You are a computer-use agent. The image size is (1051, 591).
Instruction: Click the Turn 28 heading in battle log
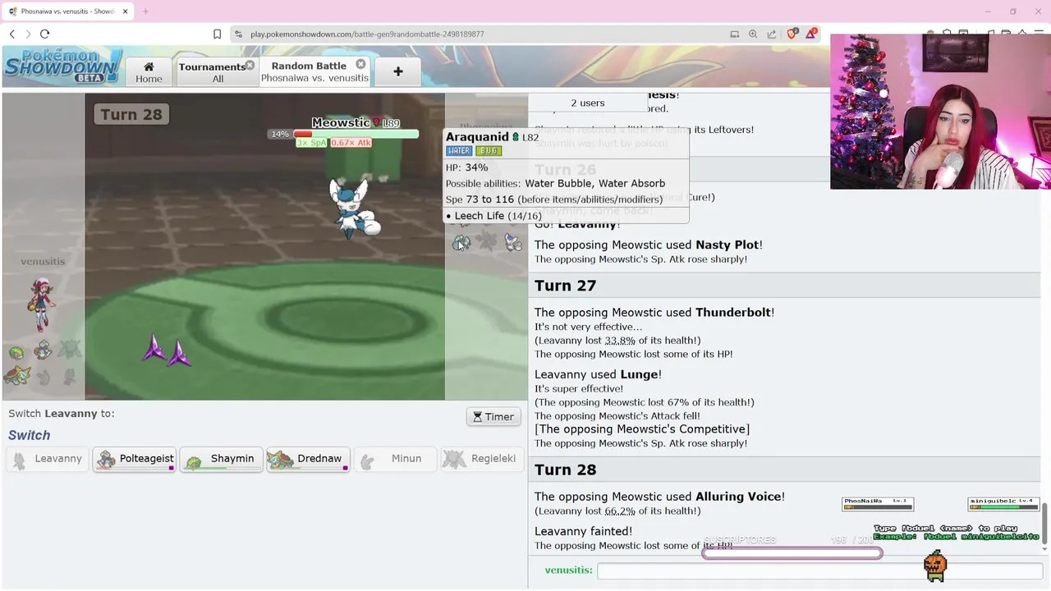click(x=565, y=470)
